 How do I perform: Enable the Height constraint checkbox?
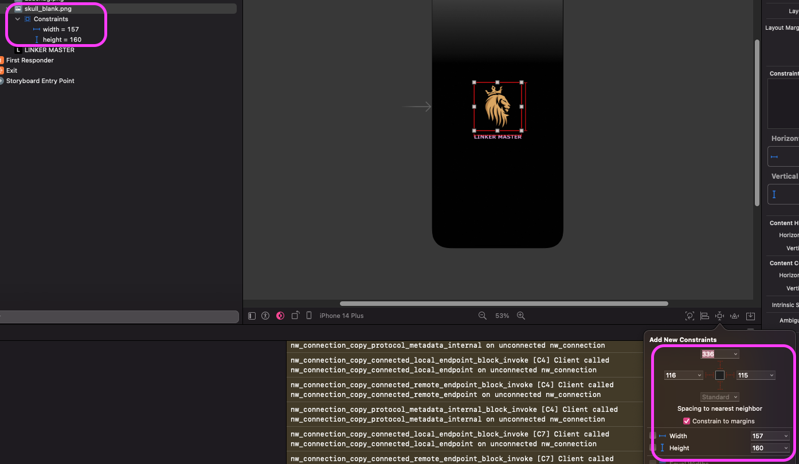653,448
